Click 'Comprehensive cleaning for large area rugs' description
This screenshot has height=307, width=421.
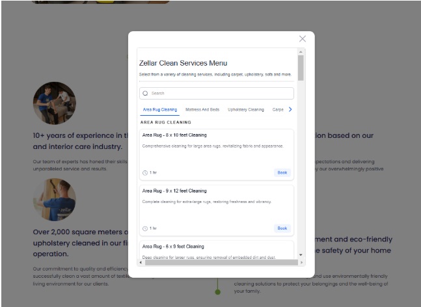point(213,146)
